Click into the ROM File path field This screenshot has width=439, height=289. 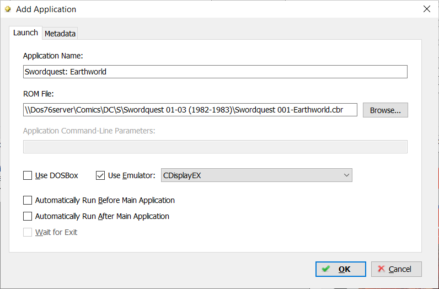(x=190, y=110)
